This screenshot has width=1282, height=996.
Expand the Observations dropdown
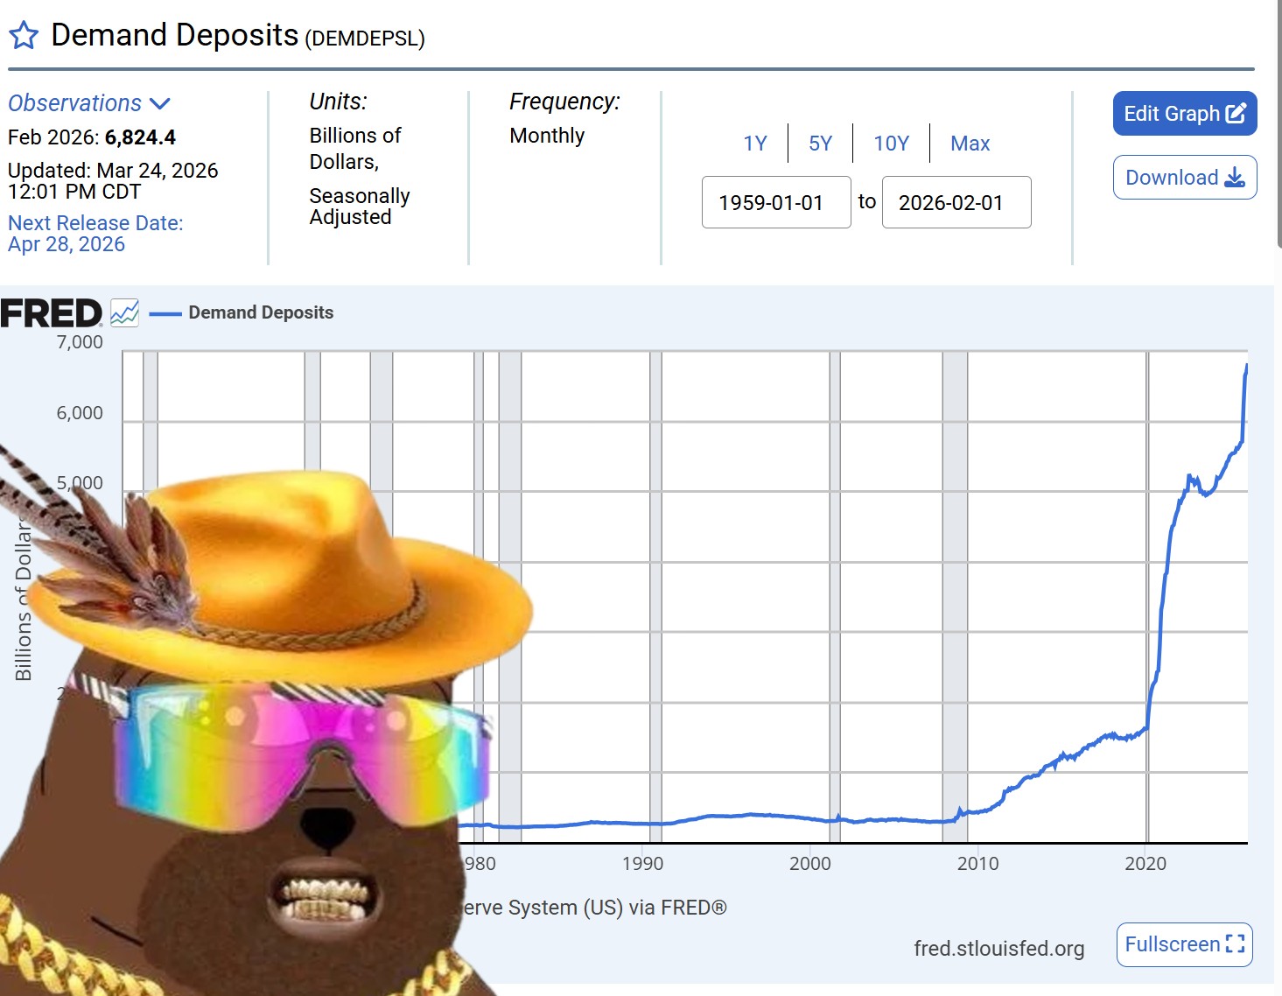point(89,103)
